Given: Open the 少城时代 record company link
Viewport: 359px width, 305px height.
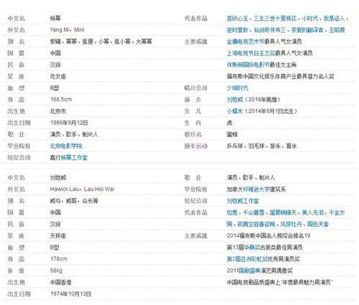Looking at the screenshot, I should (237, 88).
